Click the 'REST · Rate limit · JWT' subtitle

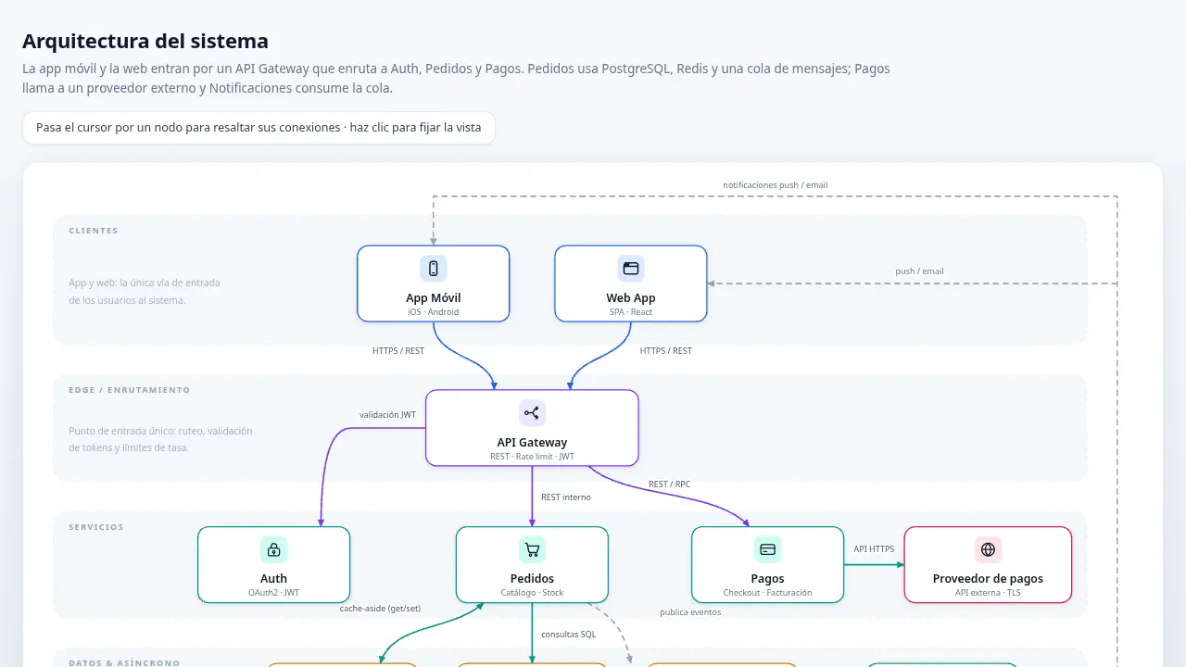pos(532,457)
